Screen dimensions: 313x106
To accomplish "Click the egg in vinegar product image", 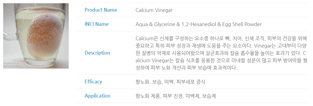I will tap(36, 36).
